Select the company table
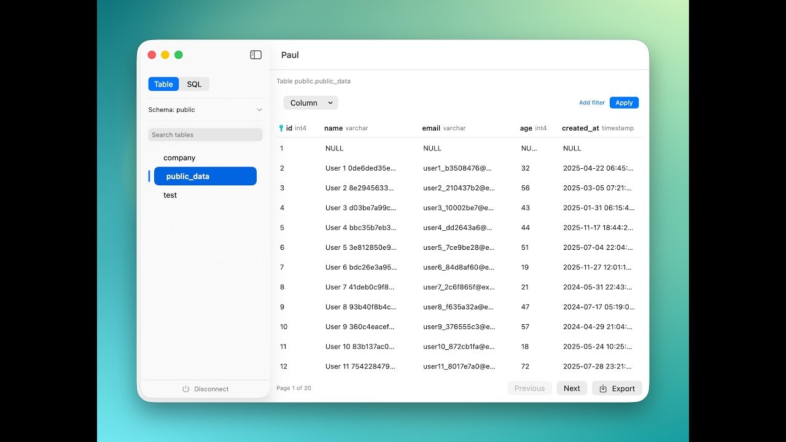 (179, 158)
